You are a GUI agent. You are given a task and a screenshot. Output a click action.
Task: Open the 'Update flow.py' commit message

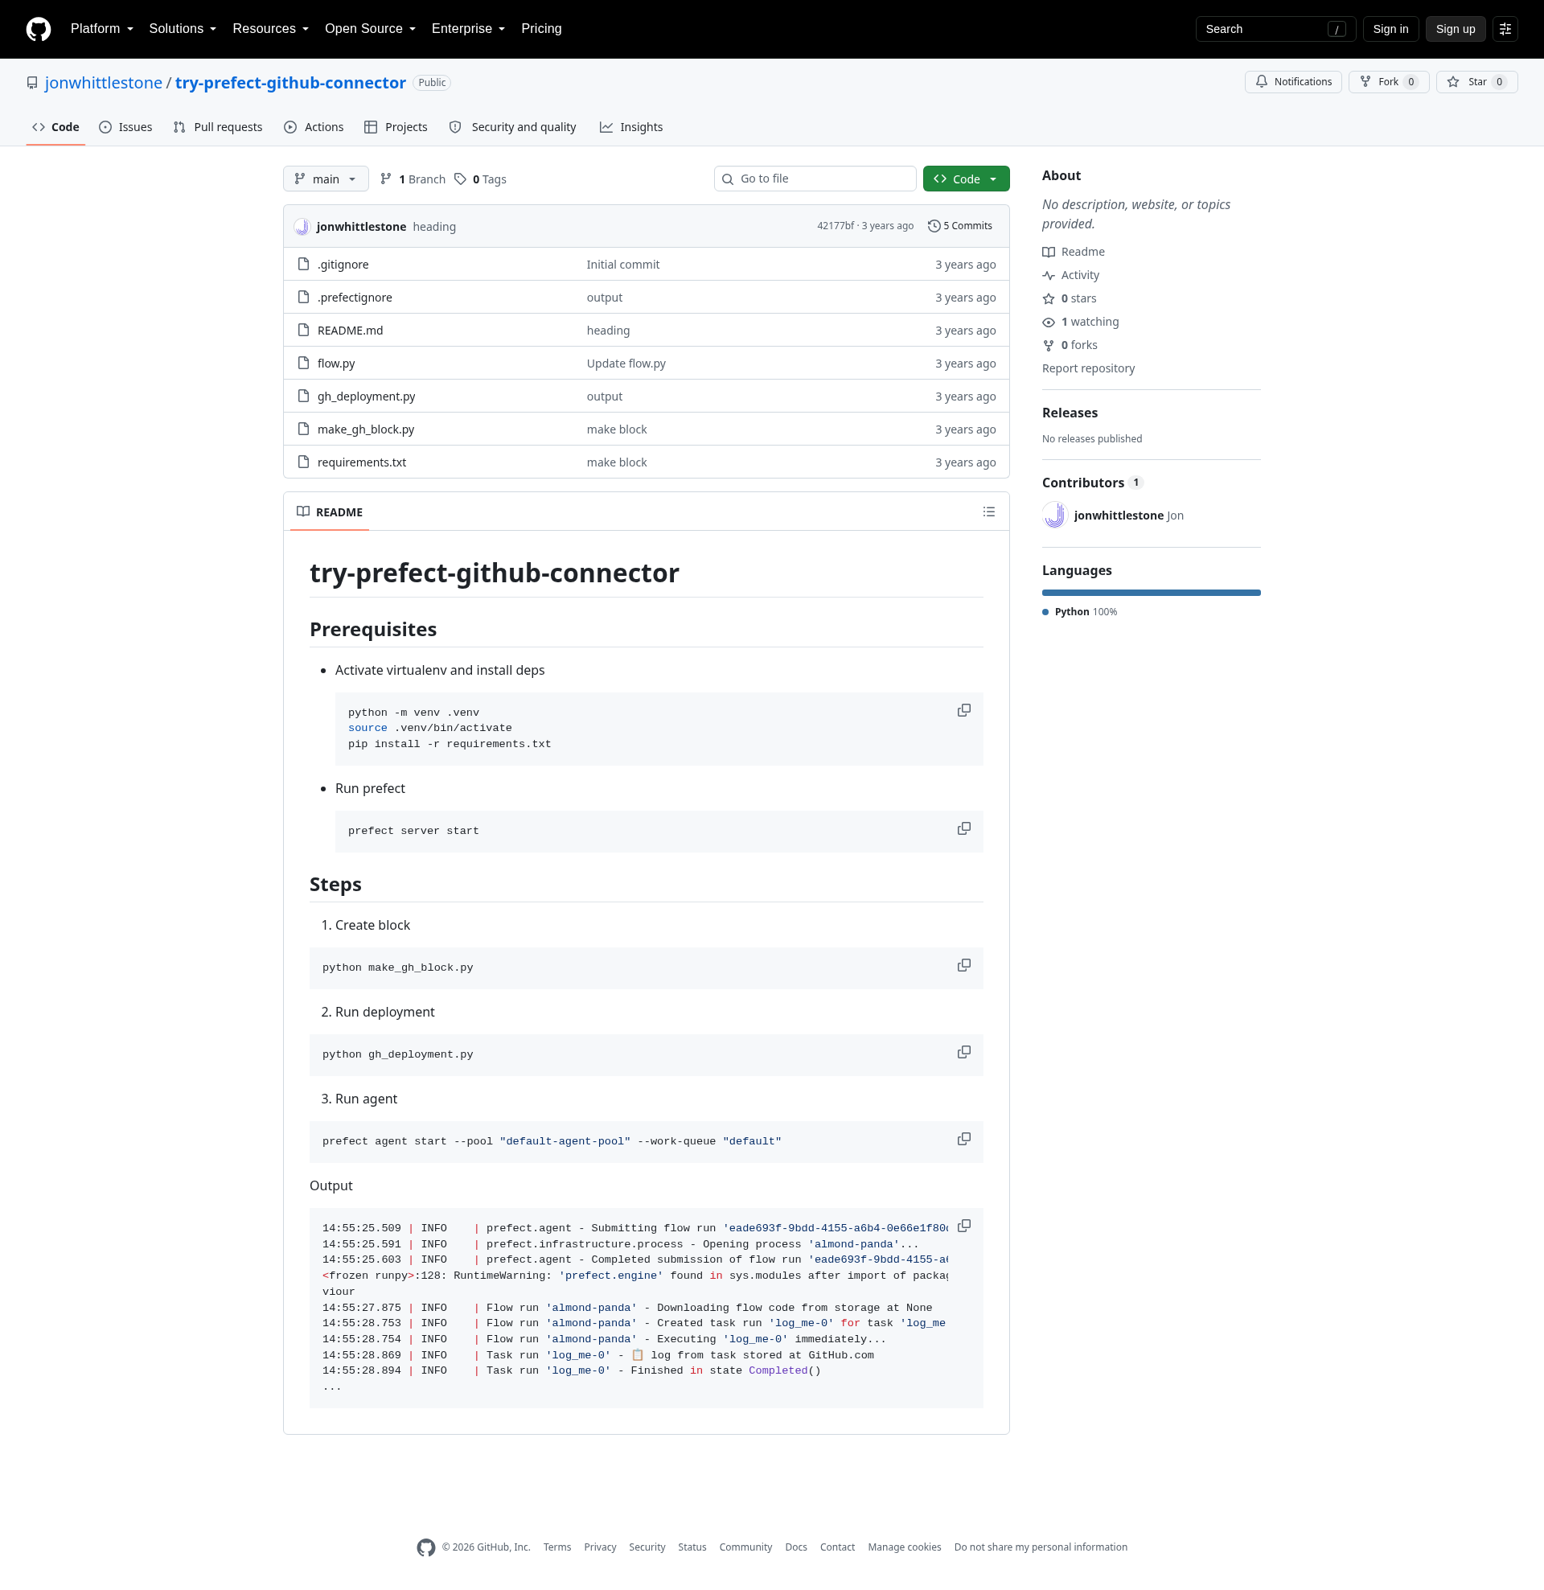click(626, 364)
